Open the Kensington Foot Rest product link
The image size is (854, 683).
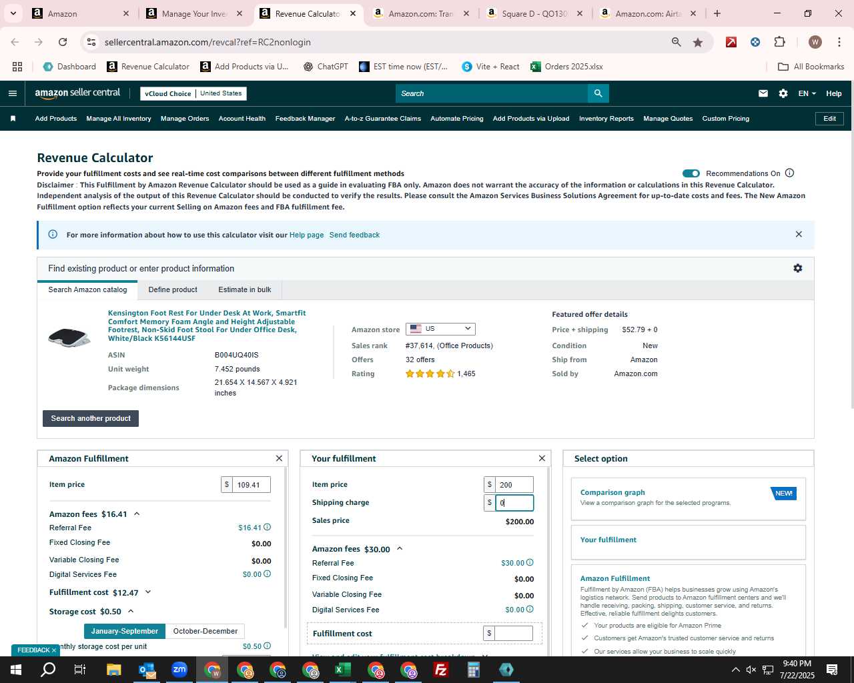[x=207, y=325]
